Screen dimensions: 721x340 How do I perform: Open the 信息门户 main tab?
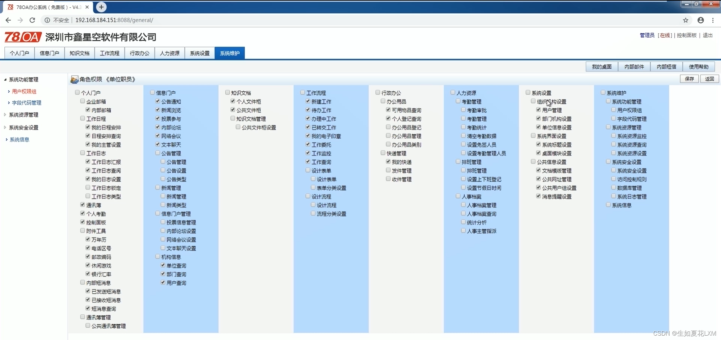click(x=49, y=53)
